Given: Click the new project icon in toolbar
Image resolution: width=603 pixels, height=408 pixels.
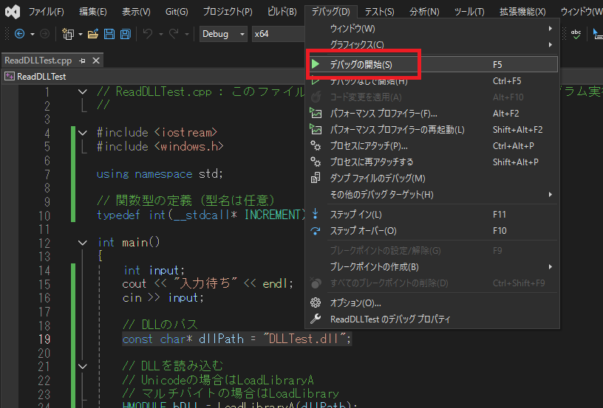Looking at the screenshot, I should pos(67,34).
